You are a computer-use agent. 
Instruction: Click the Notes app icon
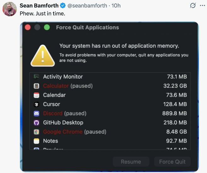tap(37, 141)
